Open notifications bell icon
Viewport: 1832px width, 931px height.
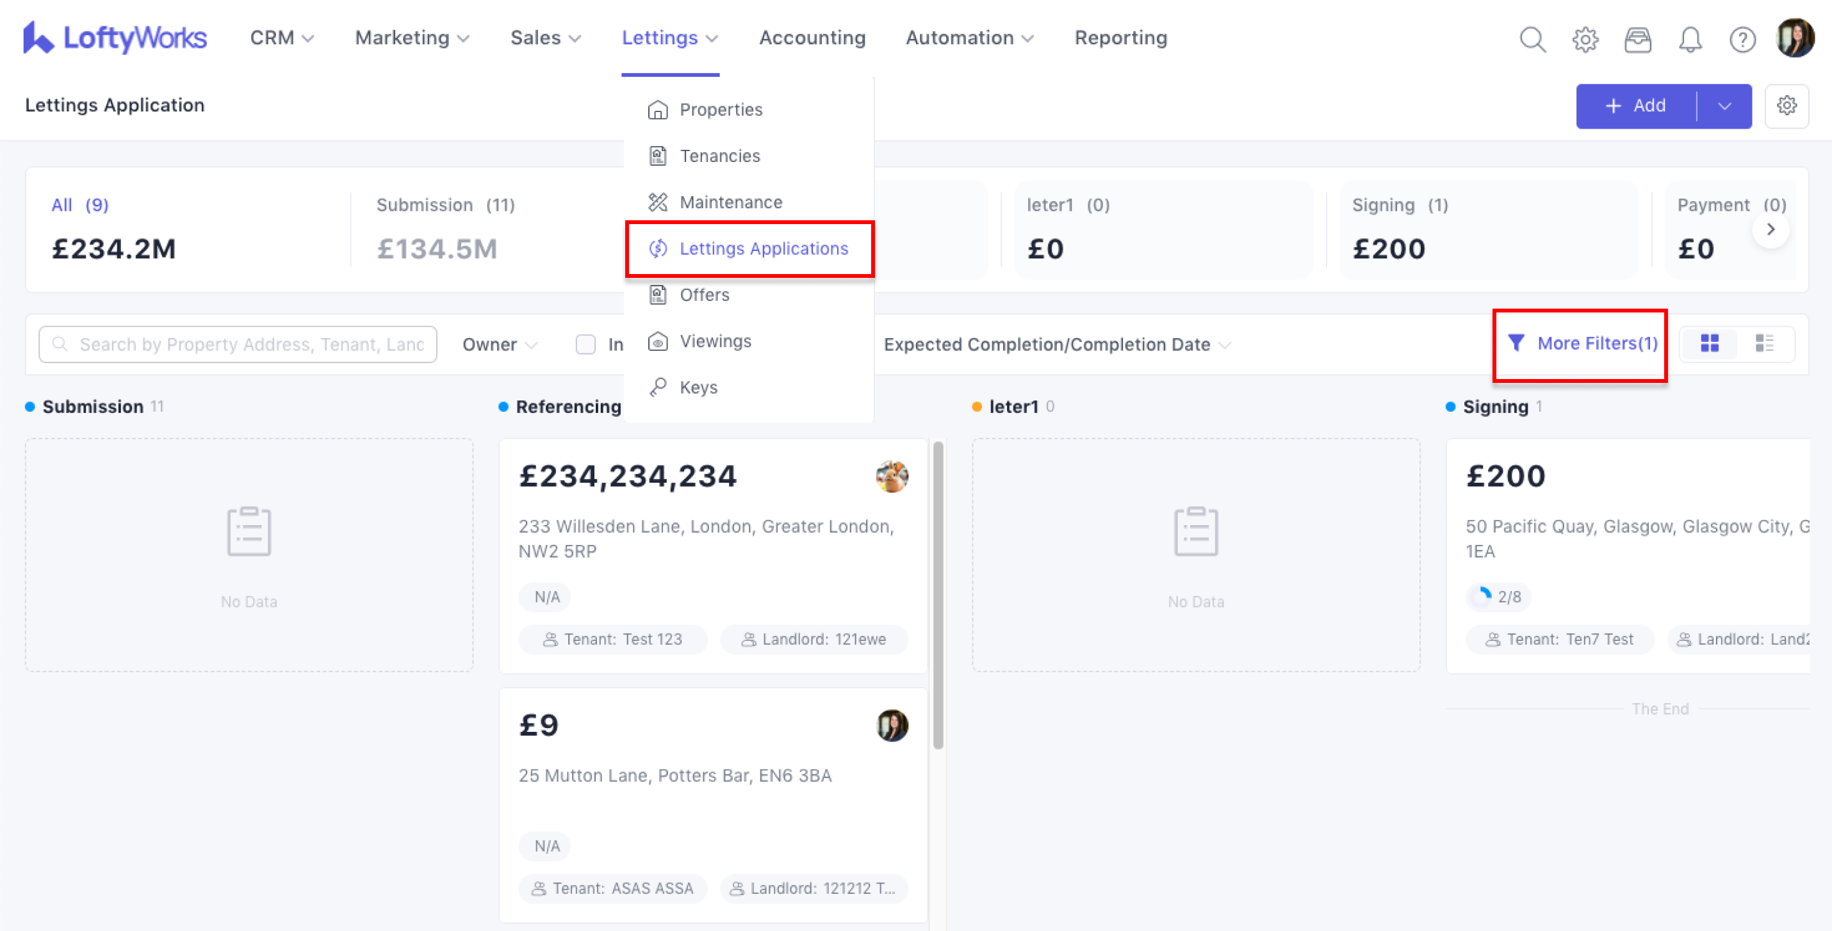coord(1690,39)
